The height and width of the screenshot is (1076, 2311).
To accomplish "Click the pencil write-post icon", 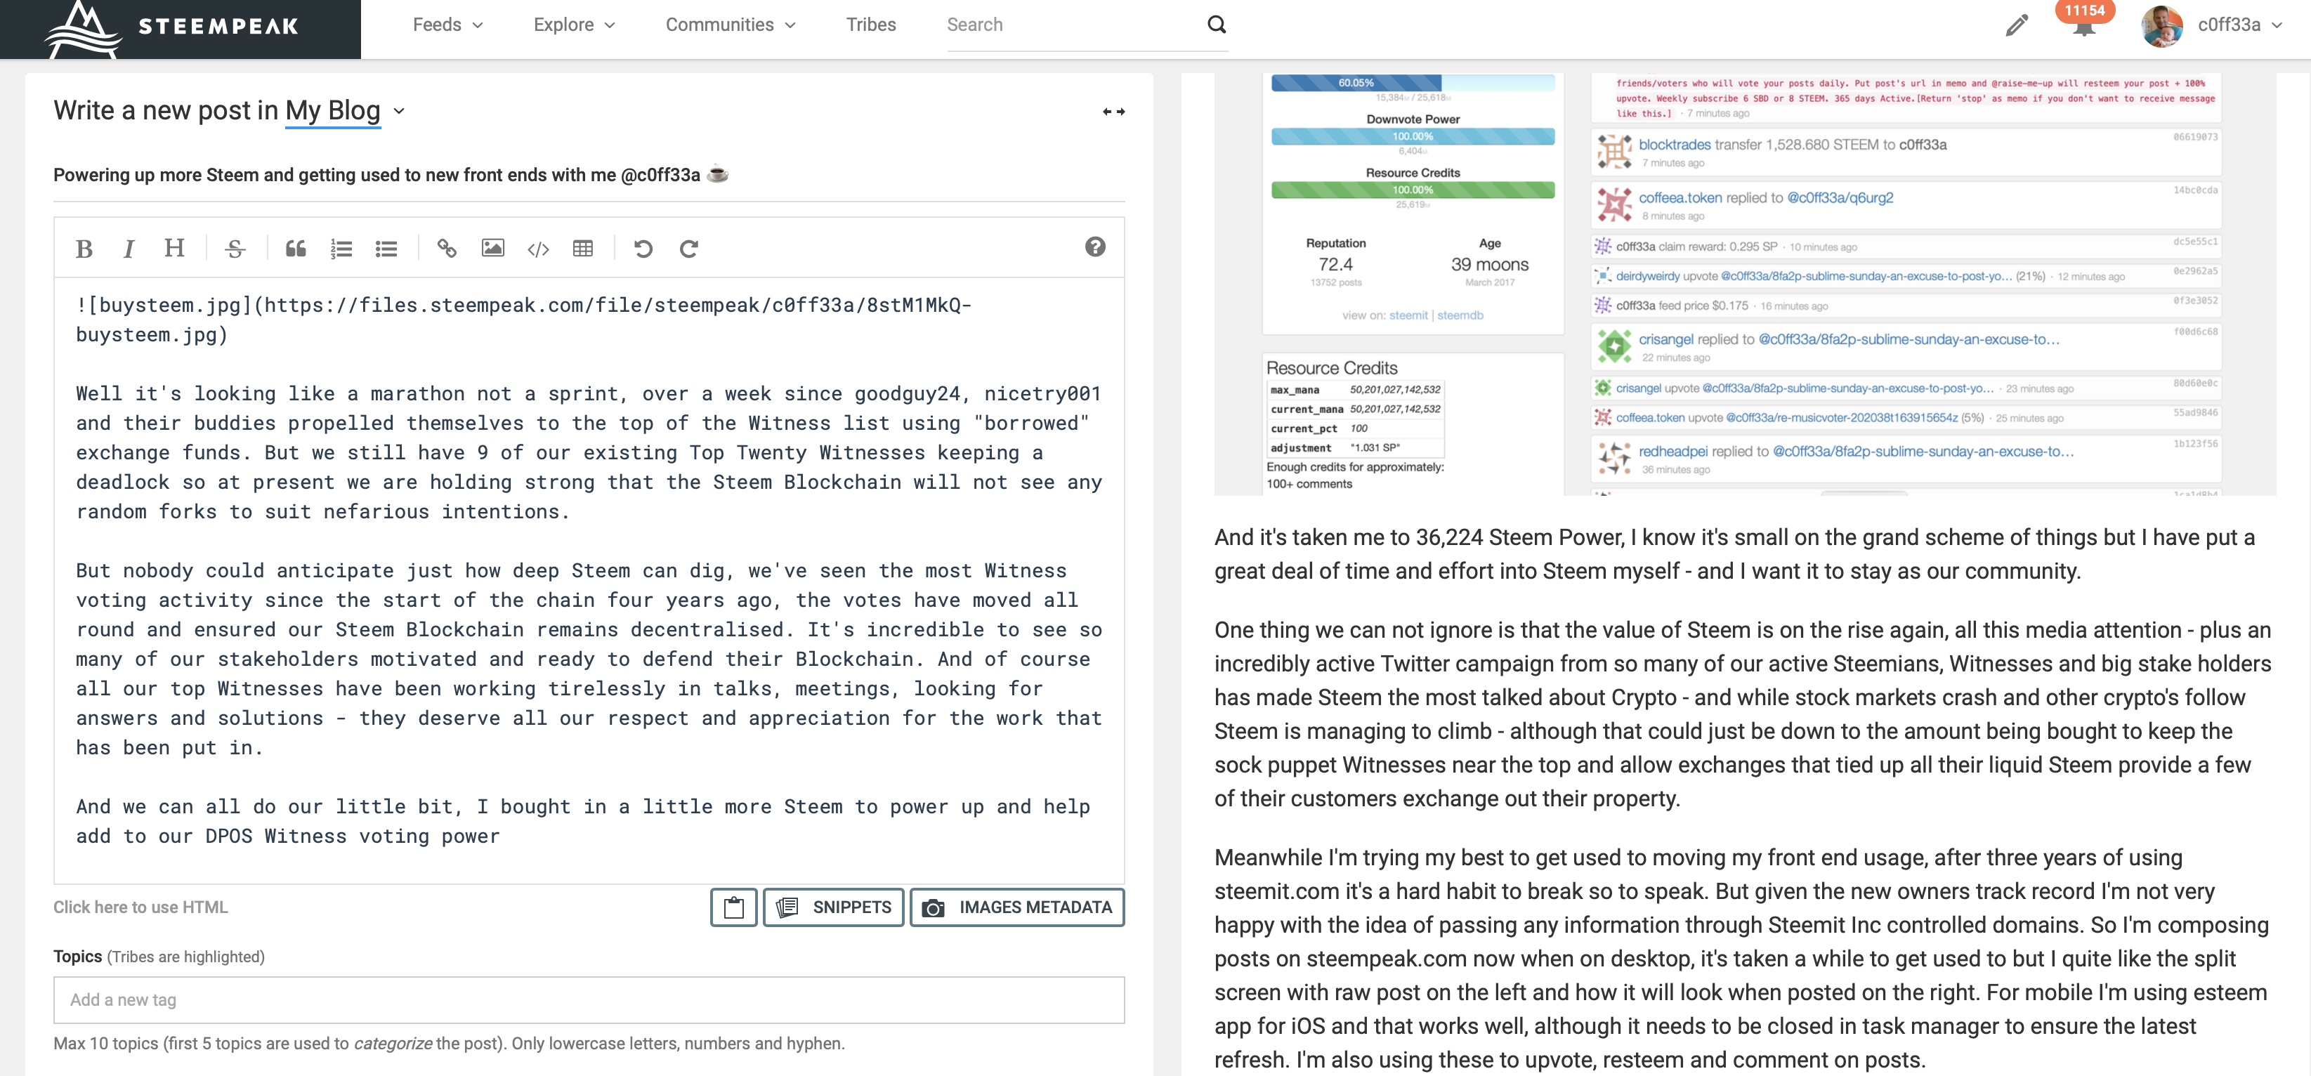I will [2016, 25].
